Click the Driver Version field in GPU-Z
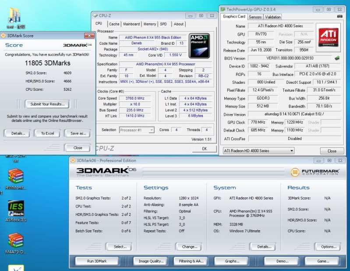The height and width of the screenshot is (271, 350). (x=294, y=114)
